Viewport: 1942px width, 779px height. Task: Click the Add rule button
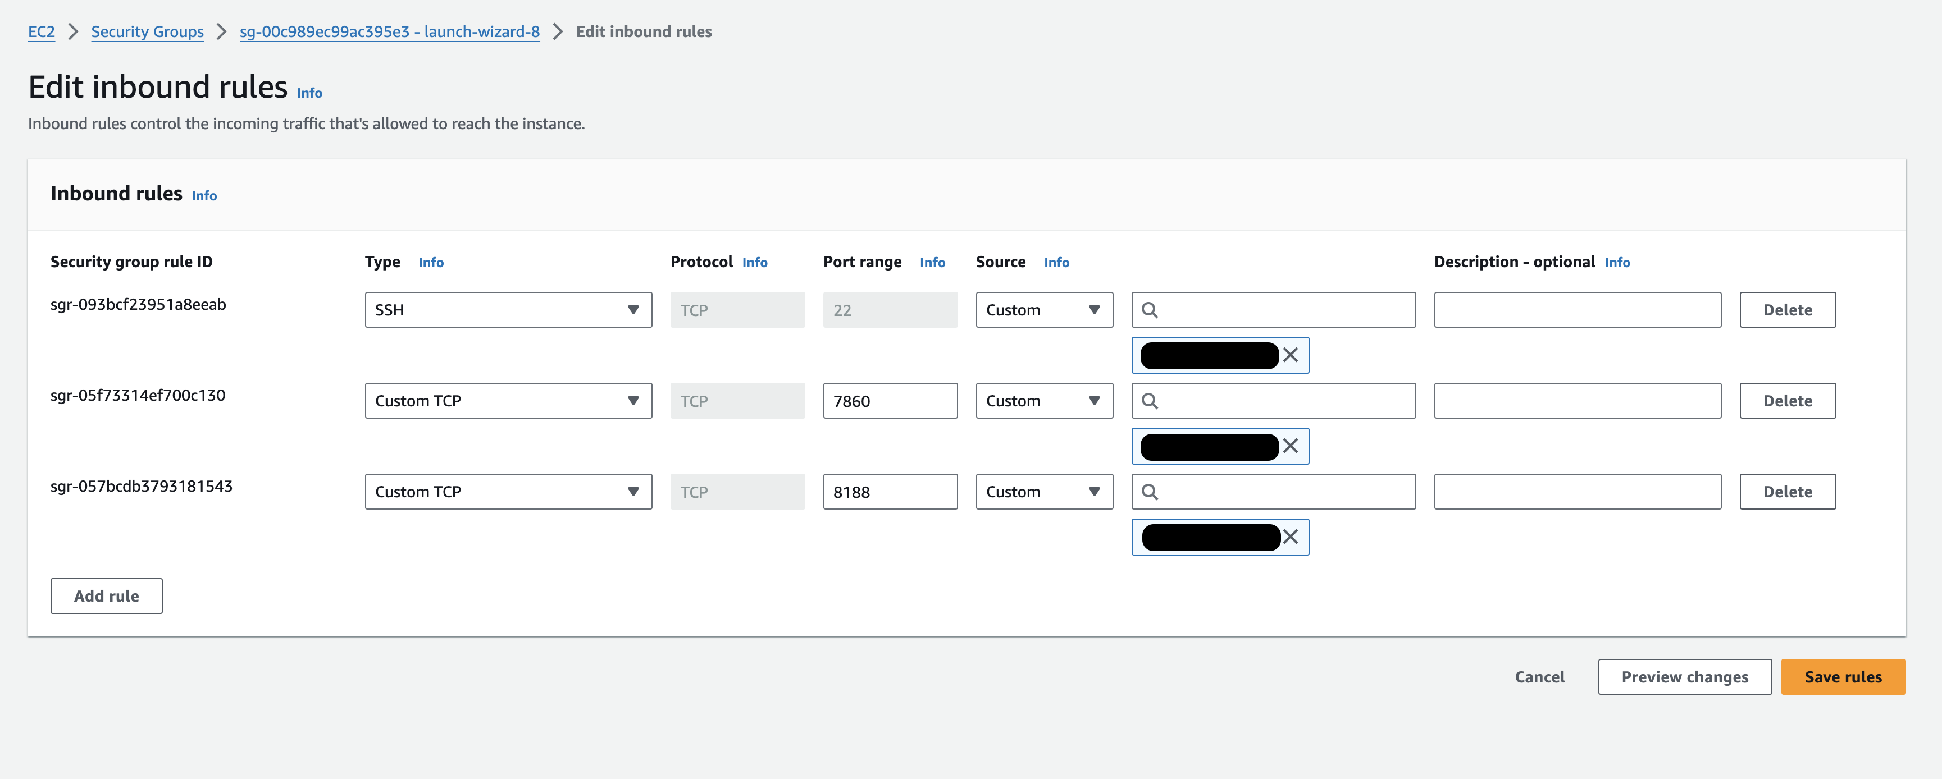[107, 595]
